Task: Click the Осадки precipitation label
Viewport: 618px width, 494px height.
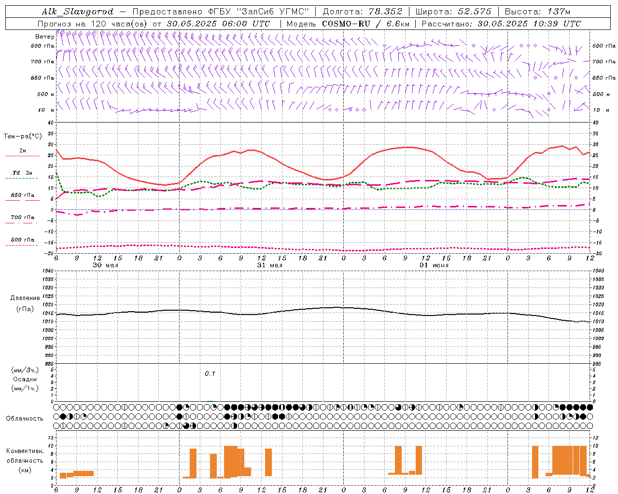Action: [25, 379]
